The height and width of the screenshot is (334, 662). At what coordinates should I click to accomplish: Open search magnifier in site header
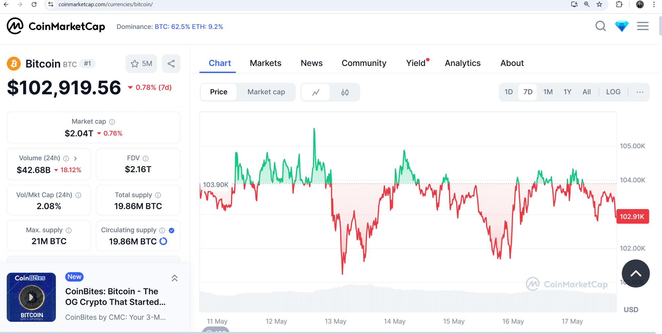tap(600, 26)
